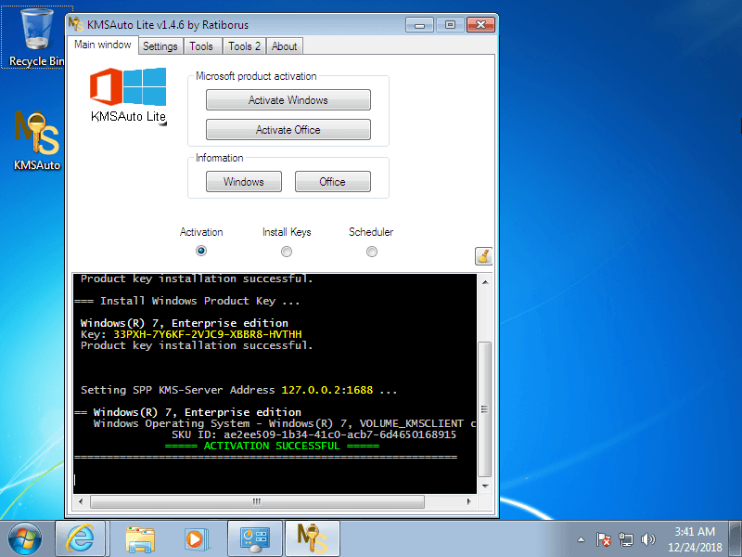Image resolution: width=742 pixels, height=557 pixels.
Task: Expand hidden tray icons with the chevron
Action: pyautogui.click(x=582, y=539)
